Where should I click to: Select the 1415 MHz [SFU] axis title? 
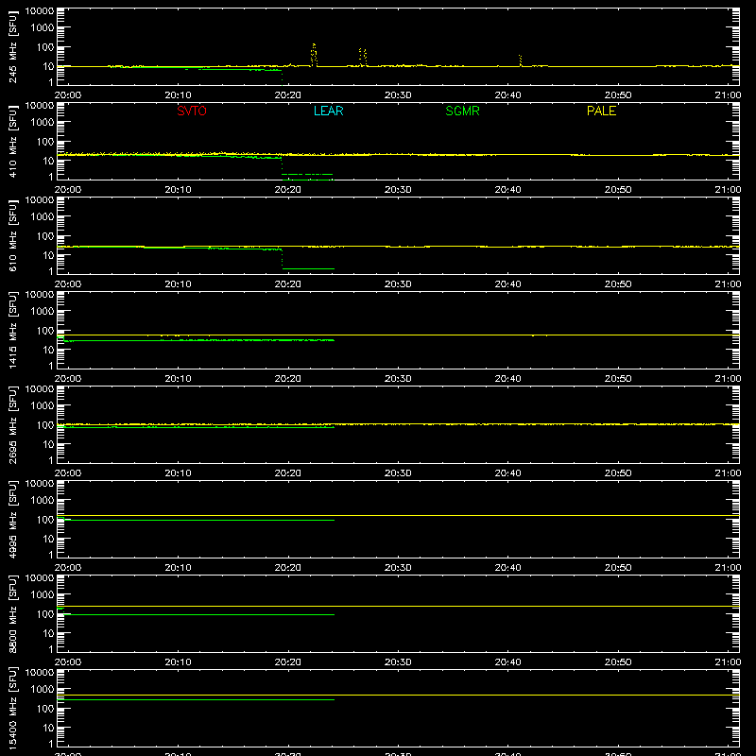[x=13, y=330]
